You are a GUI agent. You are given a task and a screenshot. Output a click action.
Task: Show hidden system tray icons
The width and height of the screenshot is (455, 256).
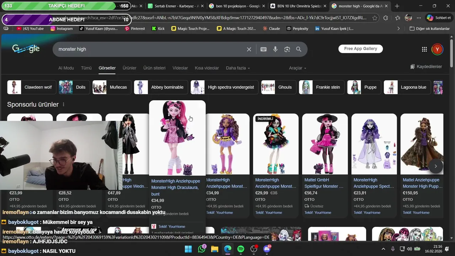(x=383, y=249)
